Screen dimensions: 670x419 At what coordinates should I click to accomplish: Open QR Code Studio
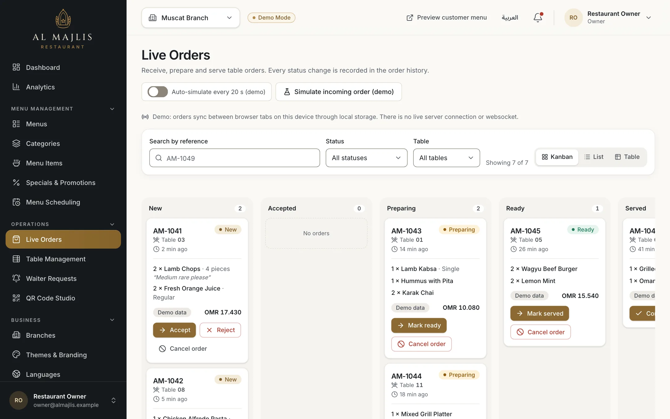click(63, 298)
